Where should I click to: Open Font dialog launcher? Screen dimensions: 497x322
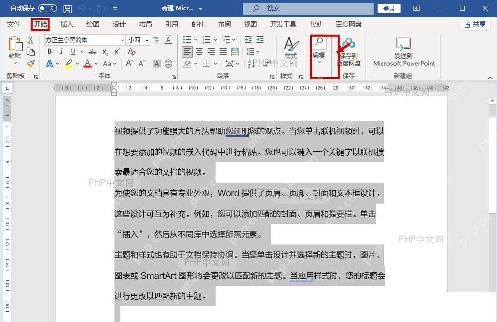[173, 77]
